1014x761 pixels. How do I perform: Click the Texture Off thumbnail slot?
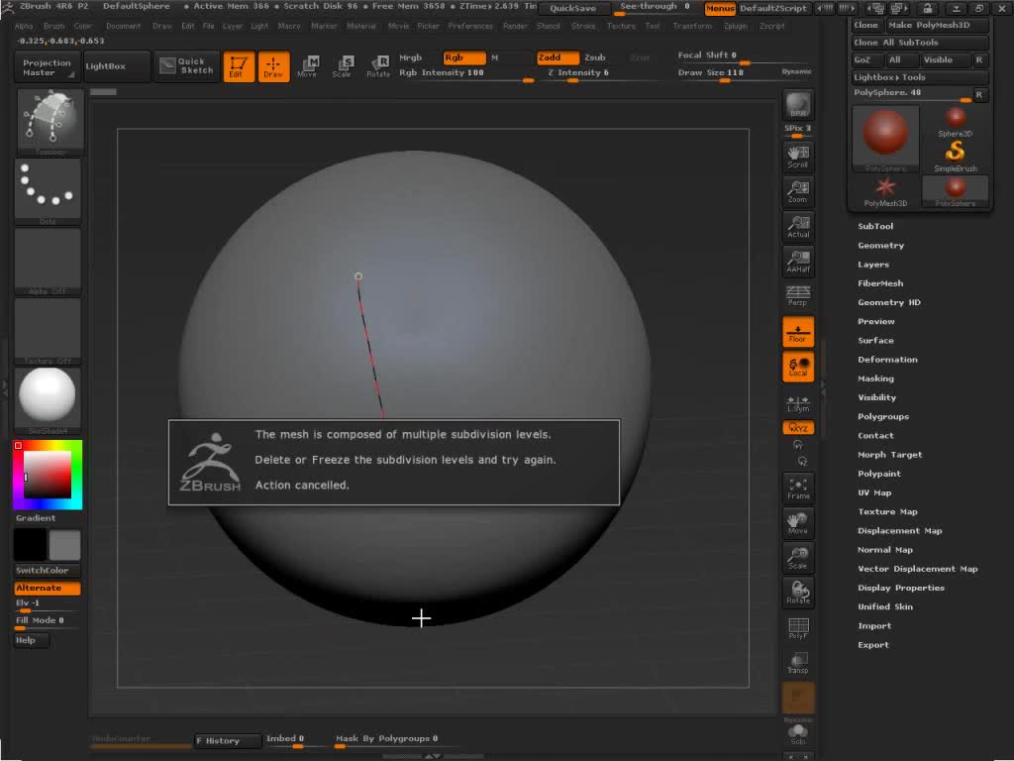(48, 331)
